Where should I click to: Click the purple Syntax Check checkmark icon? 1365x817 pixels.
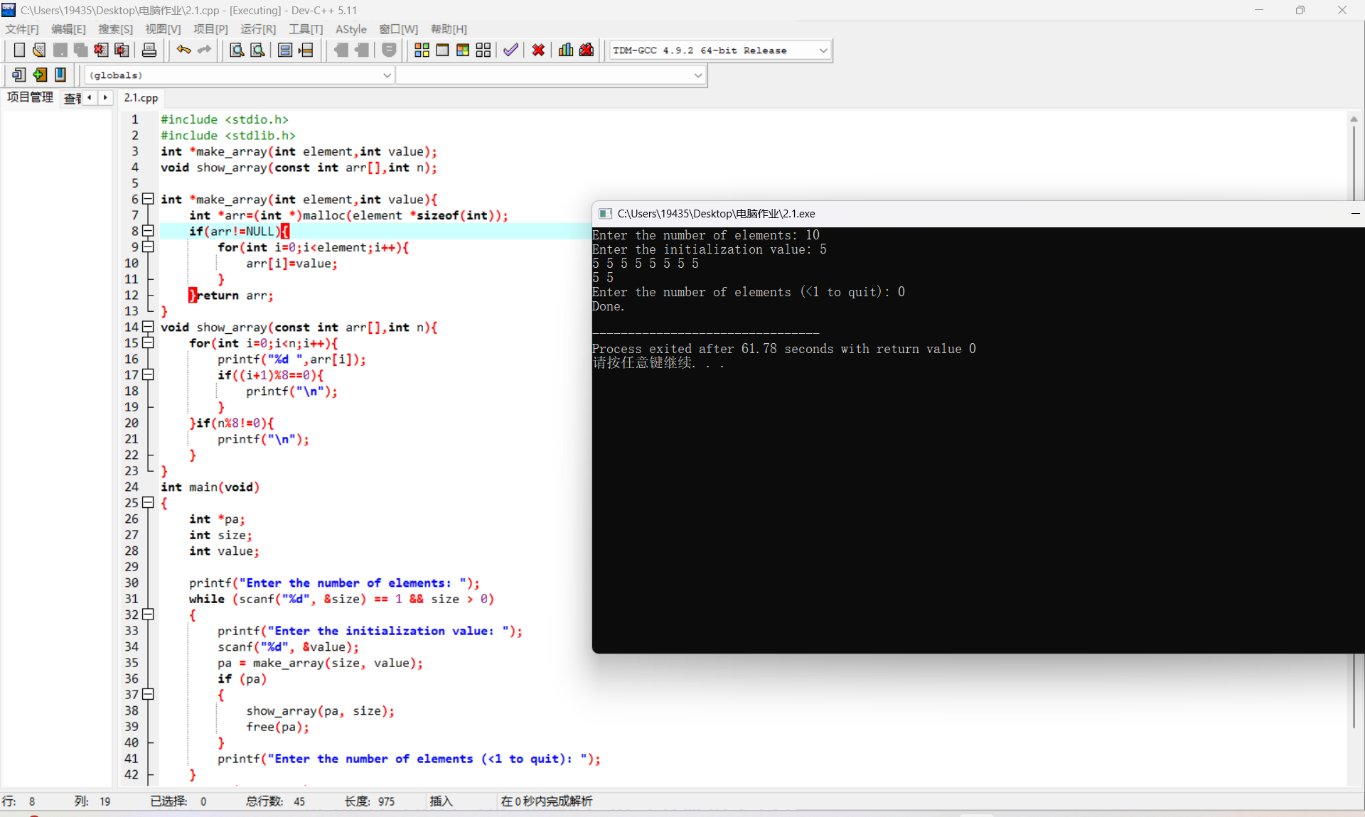(x=510, y=50)
